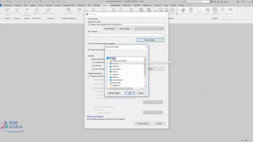Expand the Libraries tree node
This screenshot has width=253, height=142.
108,75
